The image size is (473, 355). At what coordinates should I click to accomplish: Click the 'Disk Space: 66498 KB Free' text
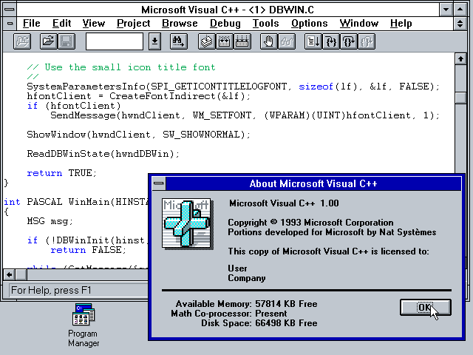pos(259,323)
